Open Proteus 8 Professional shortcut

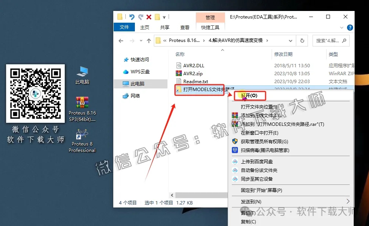coord(82,134)
